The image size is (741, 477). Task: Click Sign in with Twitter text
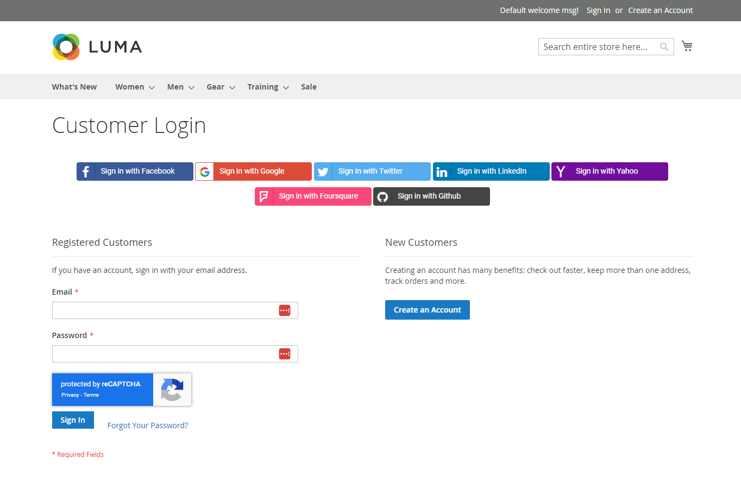point(370,171)
